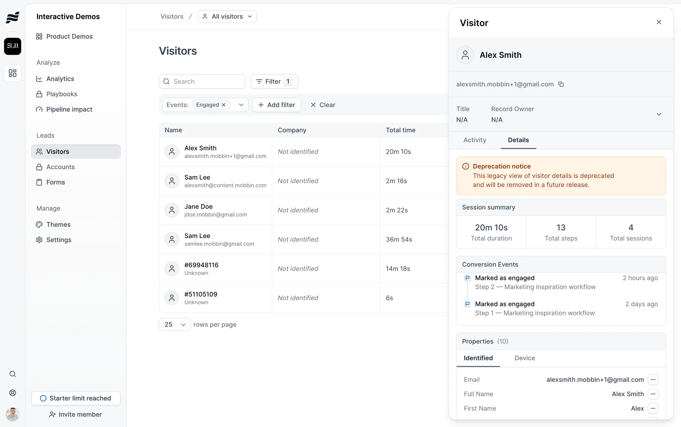Clear all applied filters
The height and width of the screenshot is (427, 681).
323,105
